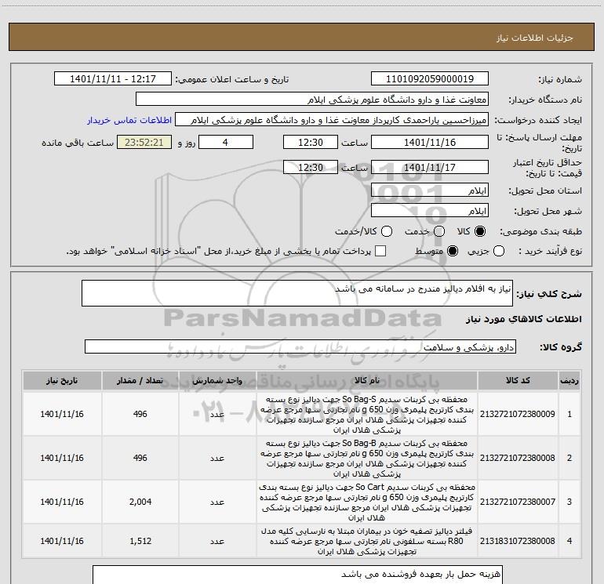Click the remaining time countdown 23:52:21
This screenshot has height=584, width=604.
(144, 142)
